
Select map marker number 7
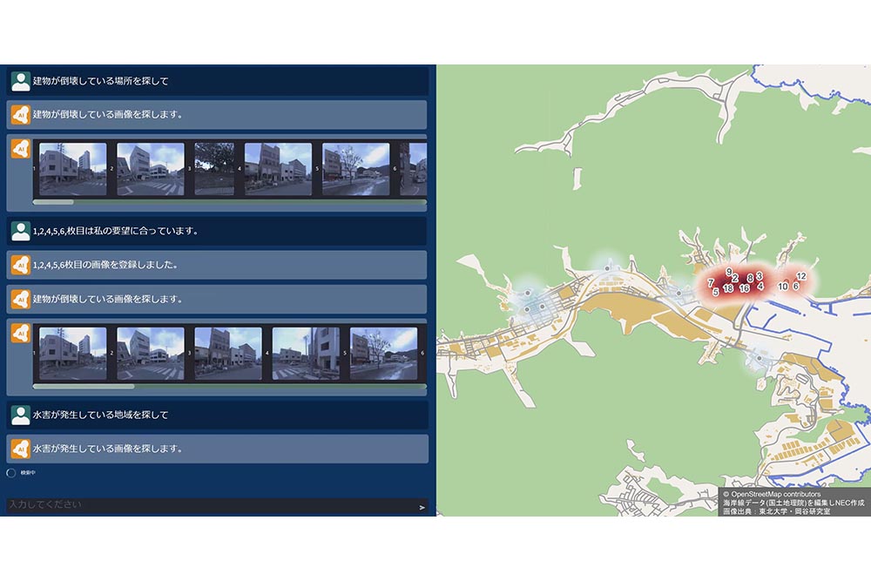[711, 283]
